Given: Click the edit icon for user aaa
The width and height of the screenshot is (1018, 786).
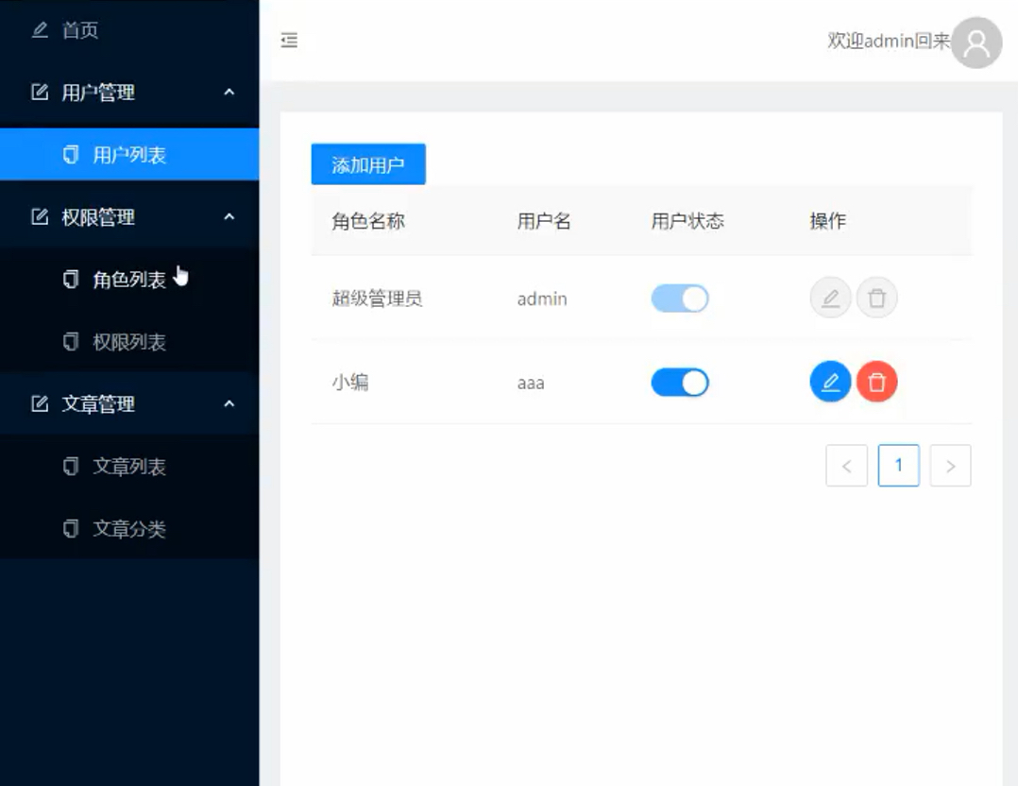Looking at the screenshot, I should point(830,382).
